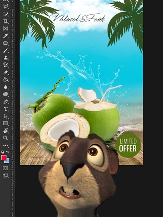163x217 pixels.
Task: Select the Pen tool
Action: [x=5, y=101]
